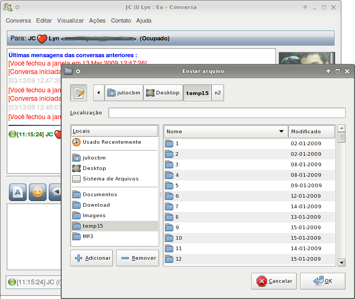Open the smiley emoticon picker
The width and height of the screenshot is (355, 299).
[38, 192]
